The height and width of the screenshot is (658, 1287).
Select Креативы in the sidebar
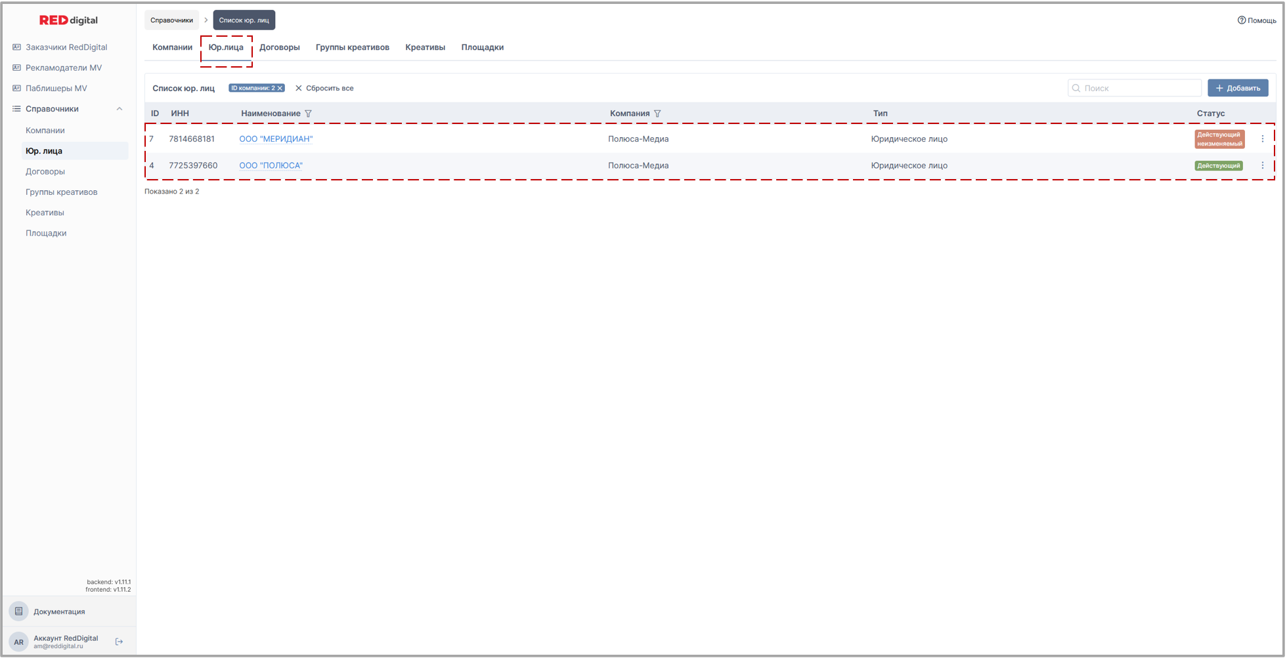45,213
